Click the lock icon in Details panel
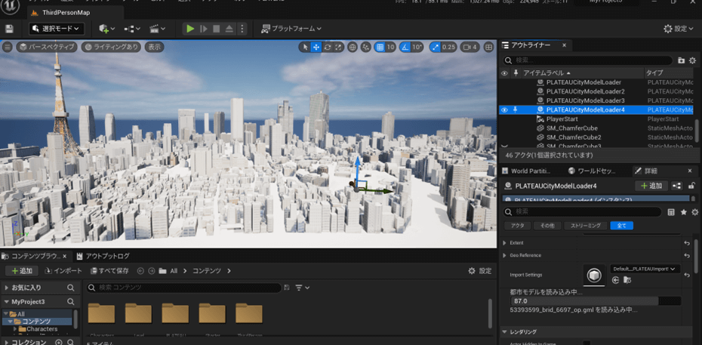 click(x=691, y=186)
